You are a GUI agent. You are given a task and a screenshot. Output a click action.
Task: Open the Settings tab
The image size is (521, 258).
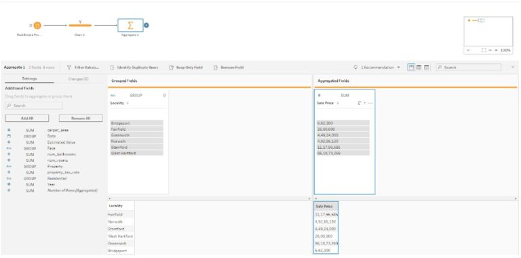(x=29, y=79)
